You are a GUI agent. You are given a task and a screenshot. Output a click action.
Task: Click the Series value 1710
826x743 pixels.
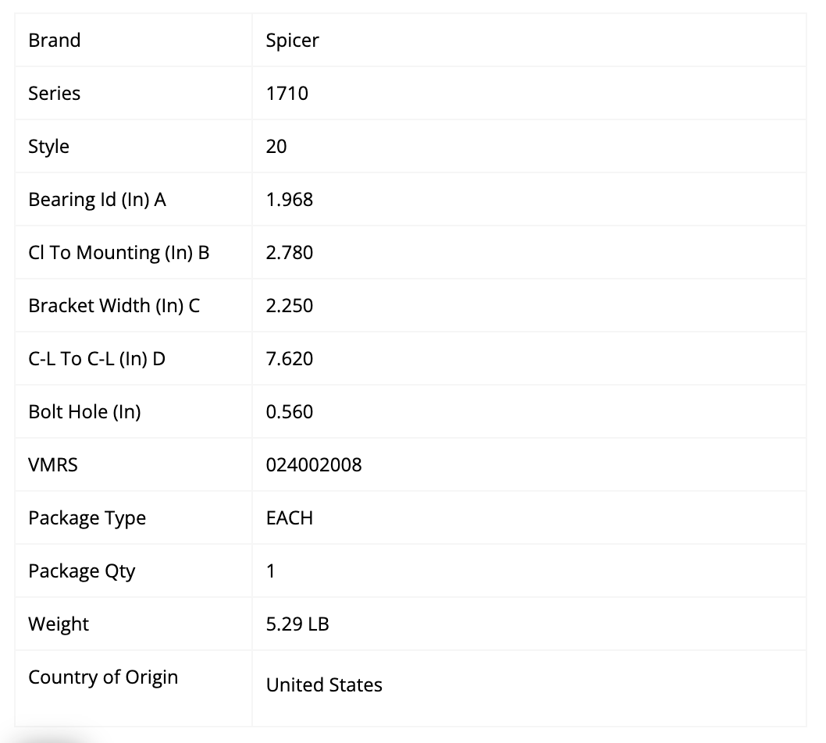[287, 93]
